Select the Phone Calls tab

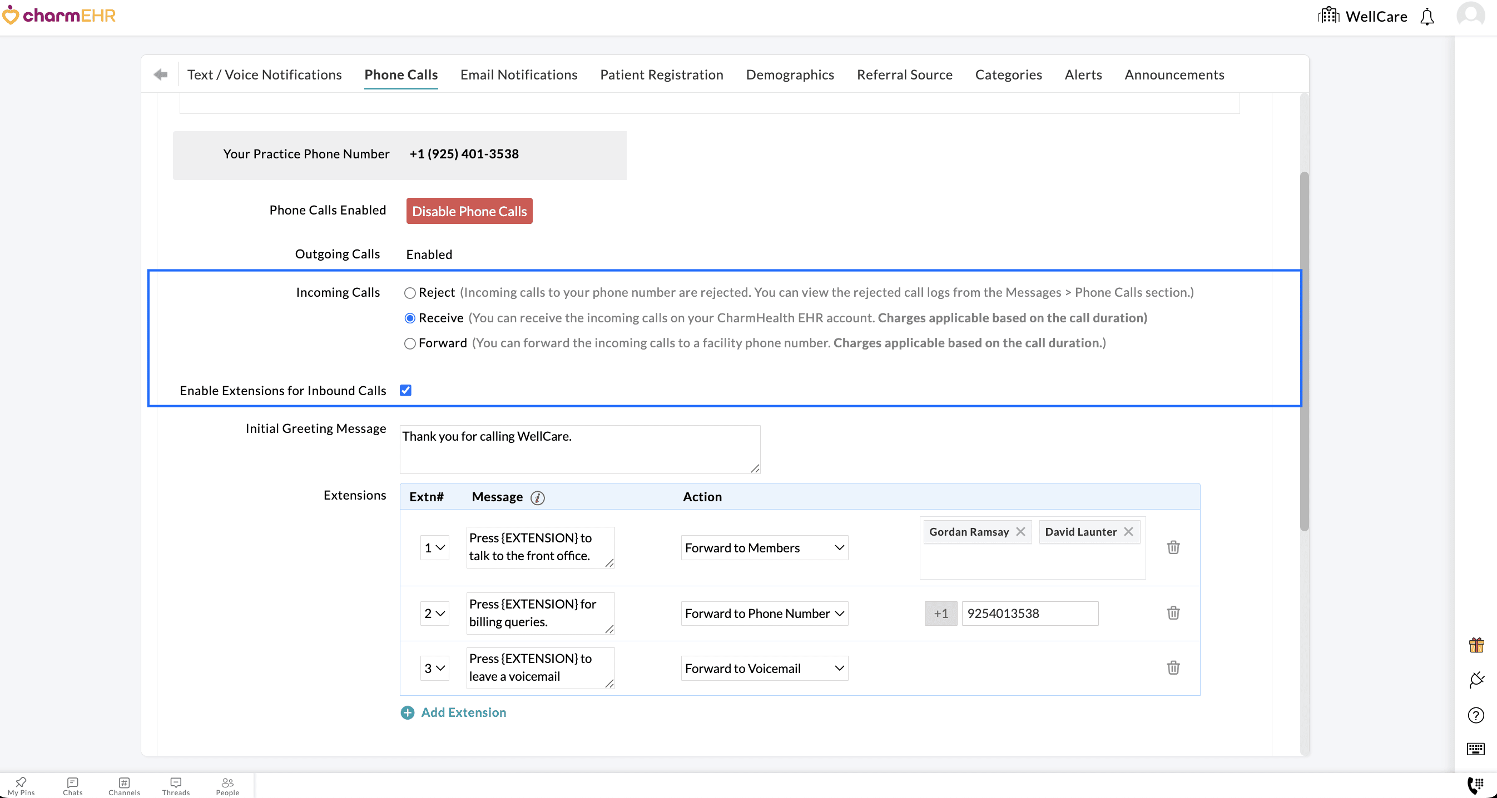click(x=401, y=74)
